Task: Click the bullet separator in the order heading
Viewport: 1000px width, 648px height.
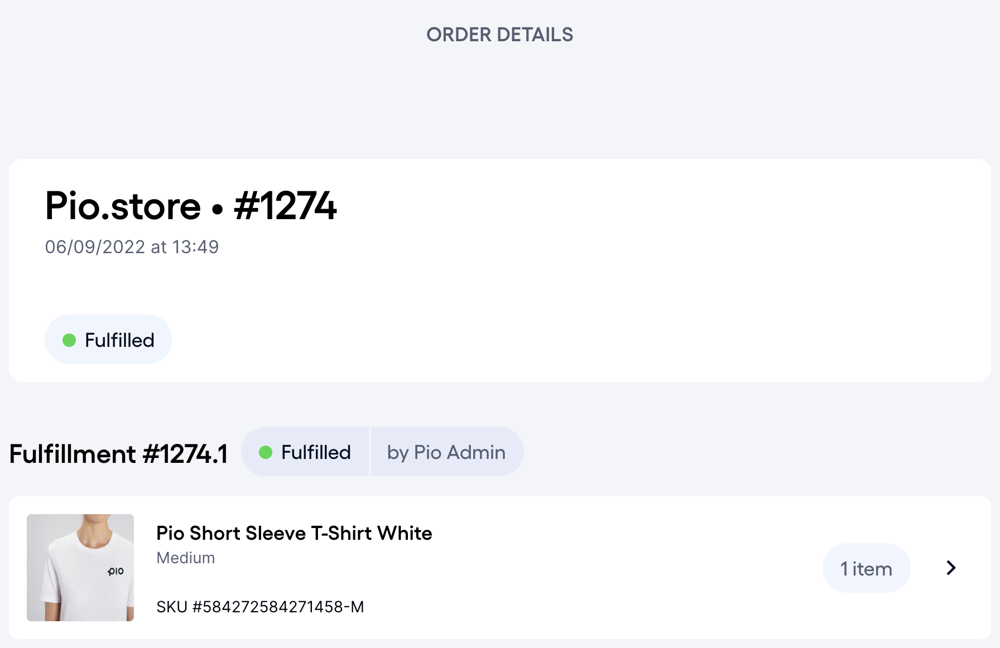Action: click(x=218, y=210)
